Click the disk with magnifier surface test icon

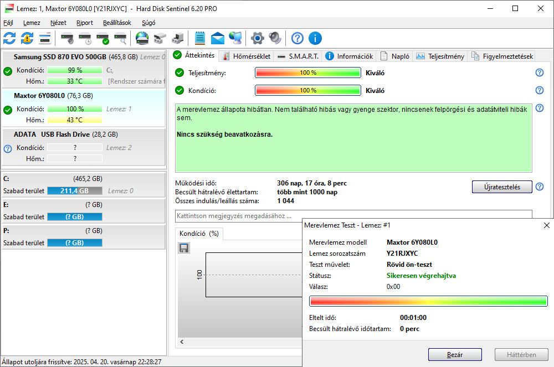coord(120,38)
